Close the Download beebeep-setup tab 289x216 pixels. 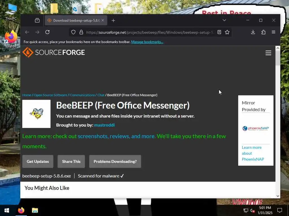pyautogui.click(x=103, y=20)
